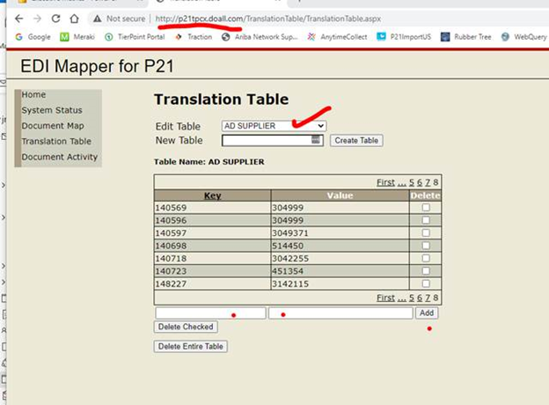This screenshot has width=549, height=405.
Task: Click the new Key input field
Action: [x=210, y=313]
